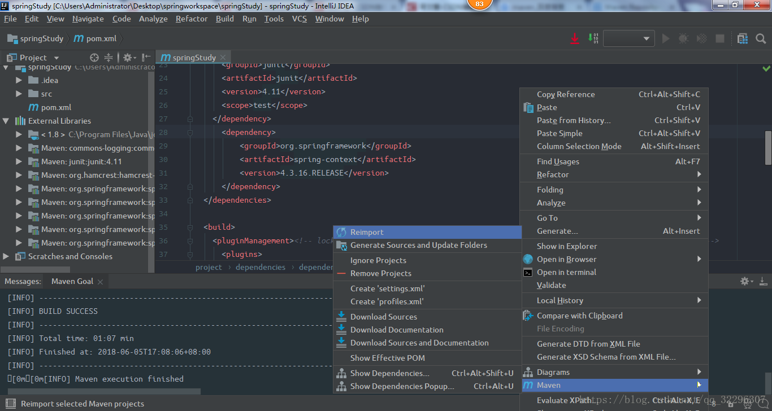Choose Create 'profiles.xml'
The width and height of the screenshot is (772, 411).
point(427,301)
